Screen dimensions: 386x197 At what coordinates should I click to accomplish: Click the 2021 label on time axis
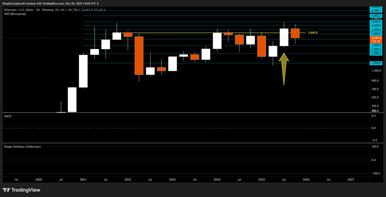83,180
